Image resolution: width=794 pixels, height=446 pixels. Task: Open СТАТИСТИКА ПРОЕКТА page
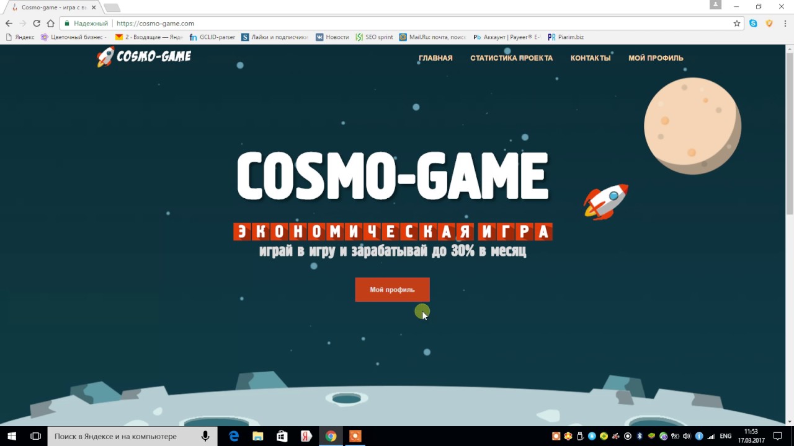tap(511, 58)
